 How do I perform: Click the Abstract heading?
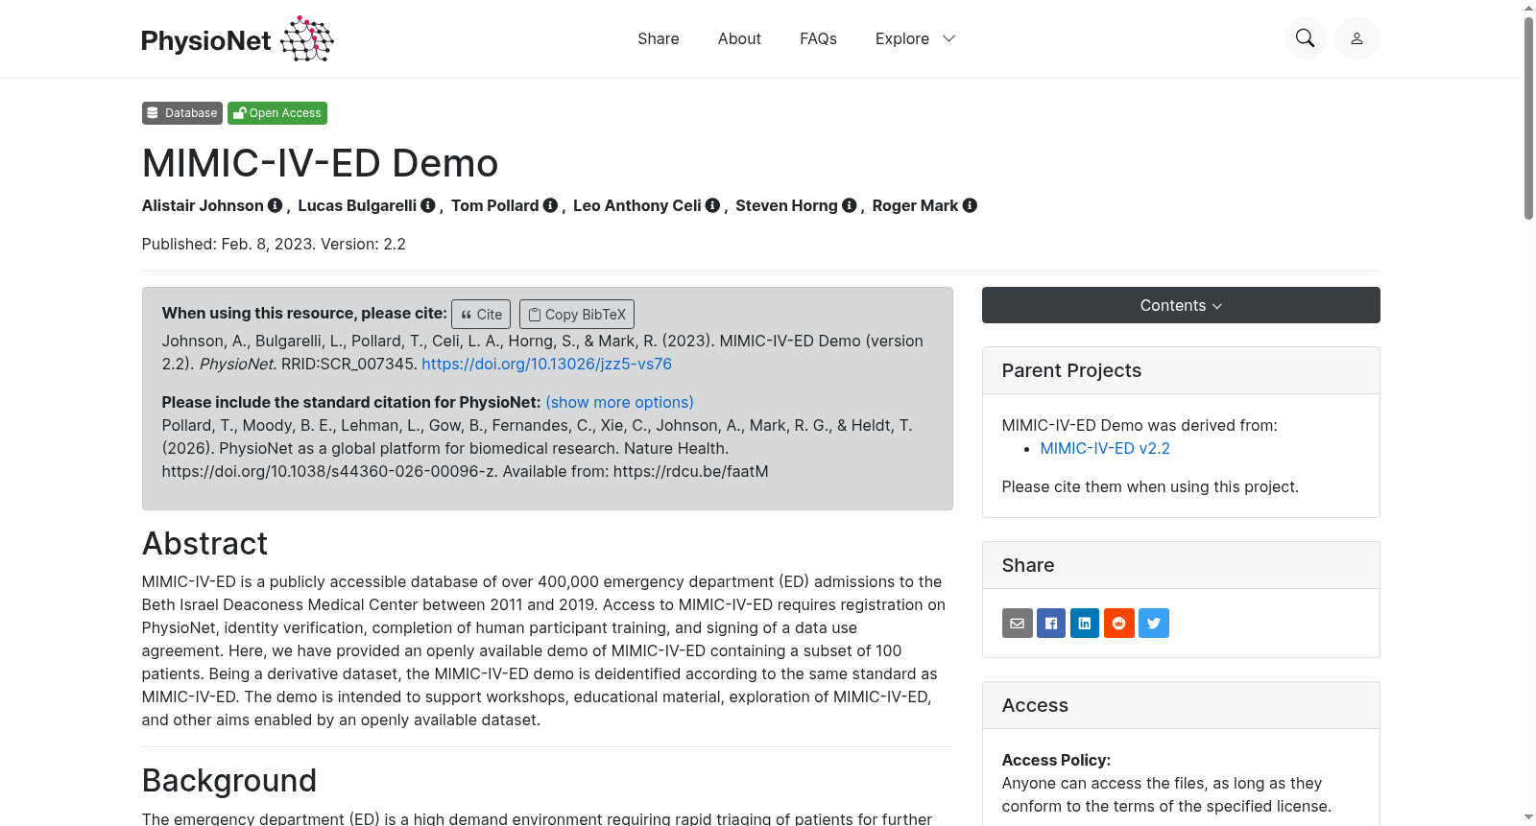204,543
